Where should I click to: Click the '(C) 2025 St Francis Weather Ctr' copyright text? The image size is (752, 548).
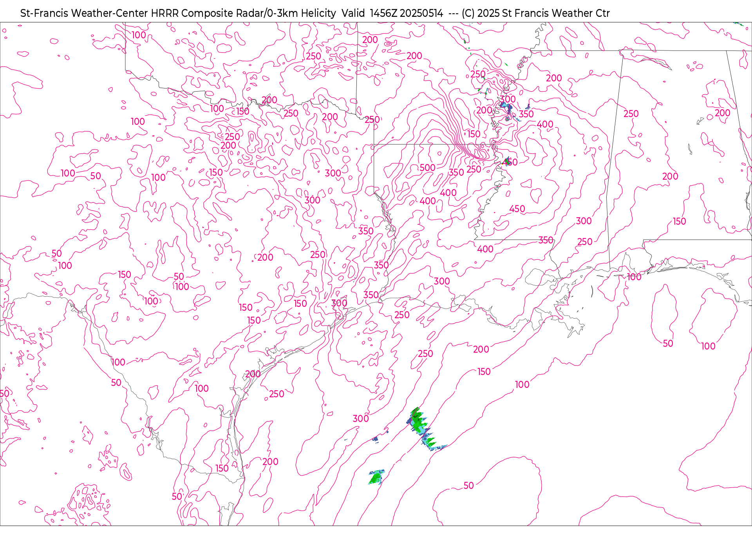pyautogui.click(x=536, y=13)
